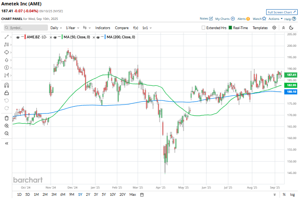Select the 20Y time range
This screenshot has width=298, height=200.
(x=122, y=195)
